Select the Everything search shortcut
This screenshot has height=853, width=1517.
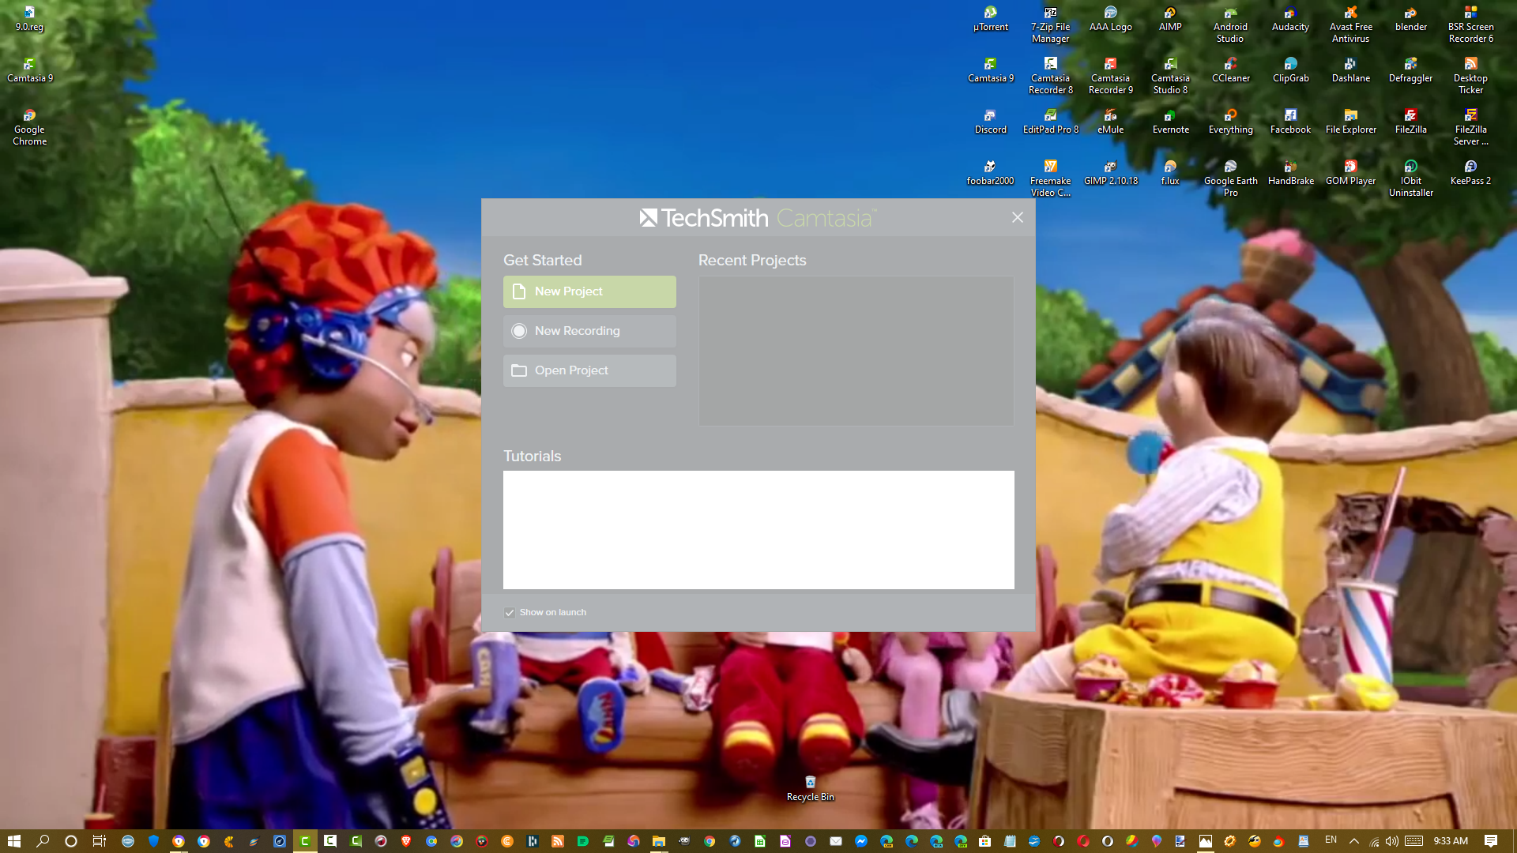pyautogui.click(x=1230, y=122)
